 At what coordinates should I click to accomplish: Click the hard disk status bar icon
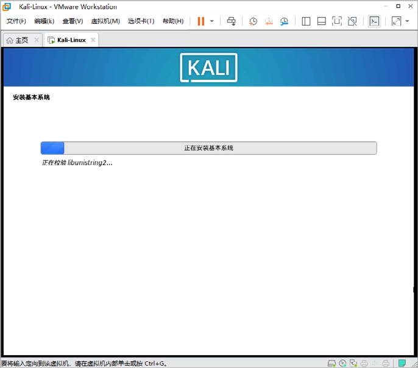point(331,363)
